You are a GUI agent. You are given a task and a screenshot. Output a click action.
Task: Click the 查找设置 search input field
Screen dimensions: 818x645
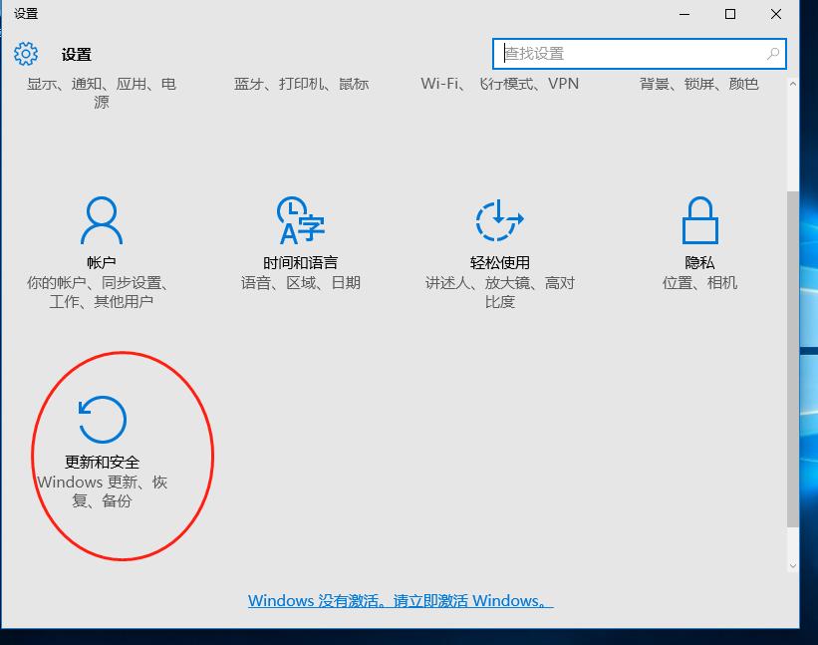click(628, 54)
